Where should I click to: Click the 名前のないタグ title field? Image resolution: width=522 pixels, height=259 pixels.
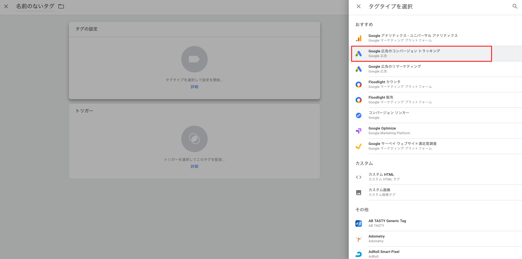point(35,6)
